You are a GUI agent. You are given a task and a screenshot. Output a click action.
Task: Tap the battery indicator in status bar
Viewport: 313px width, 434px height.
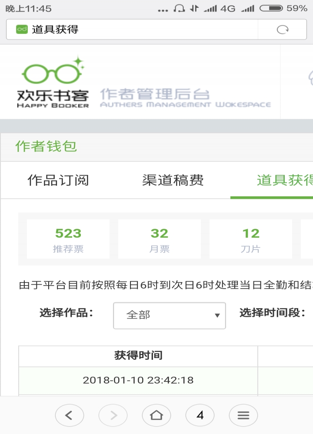point(271,9)
